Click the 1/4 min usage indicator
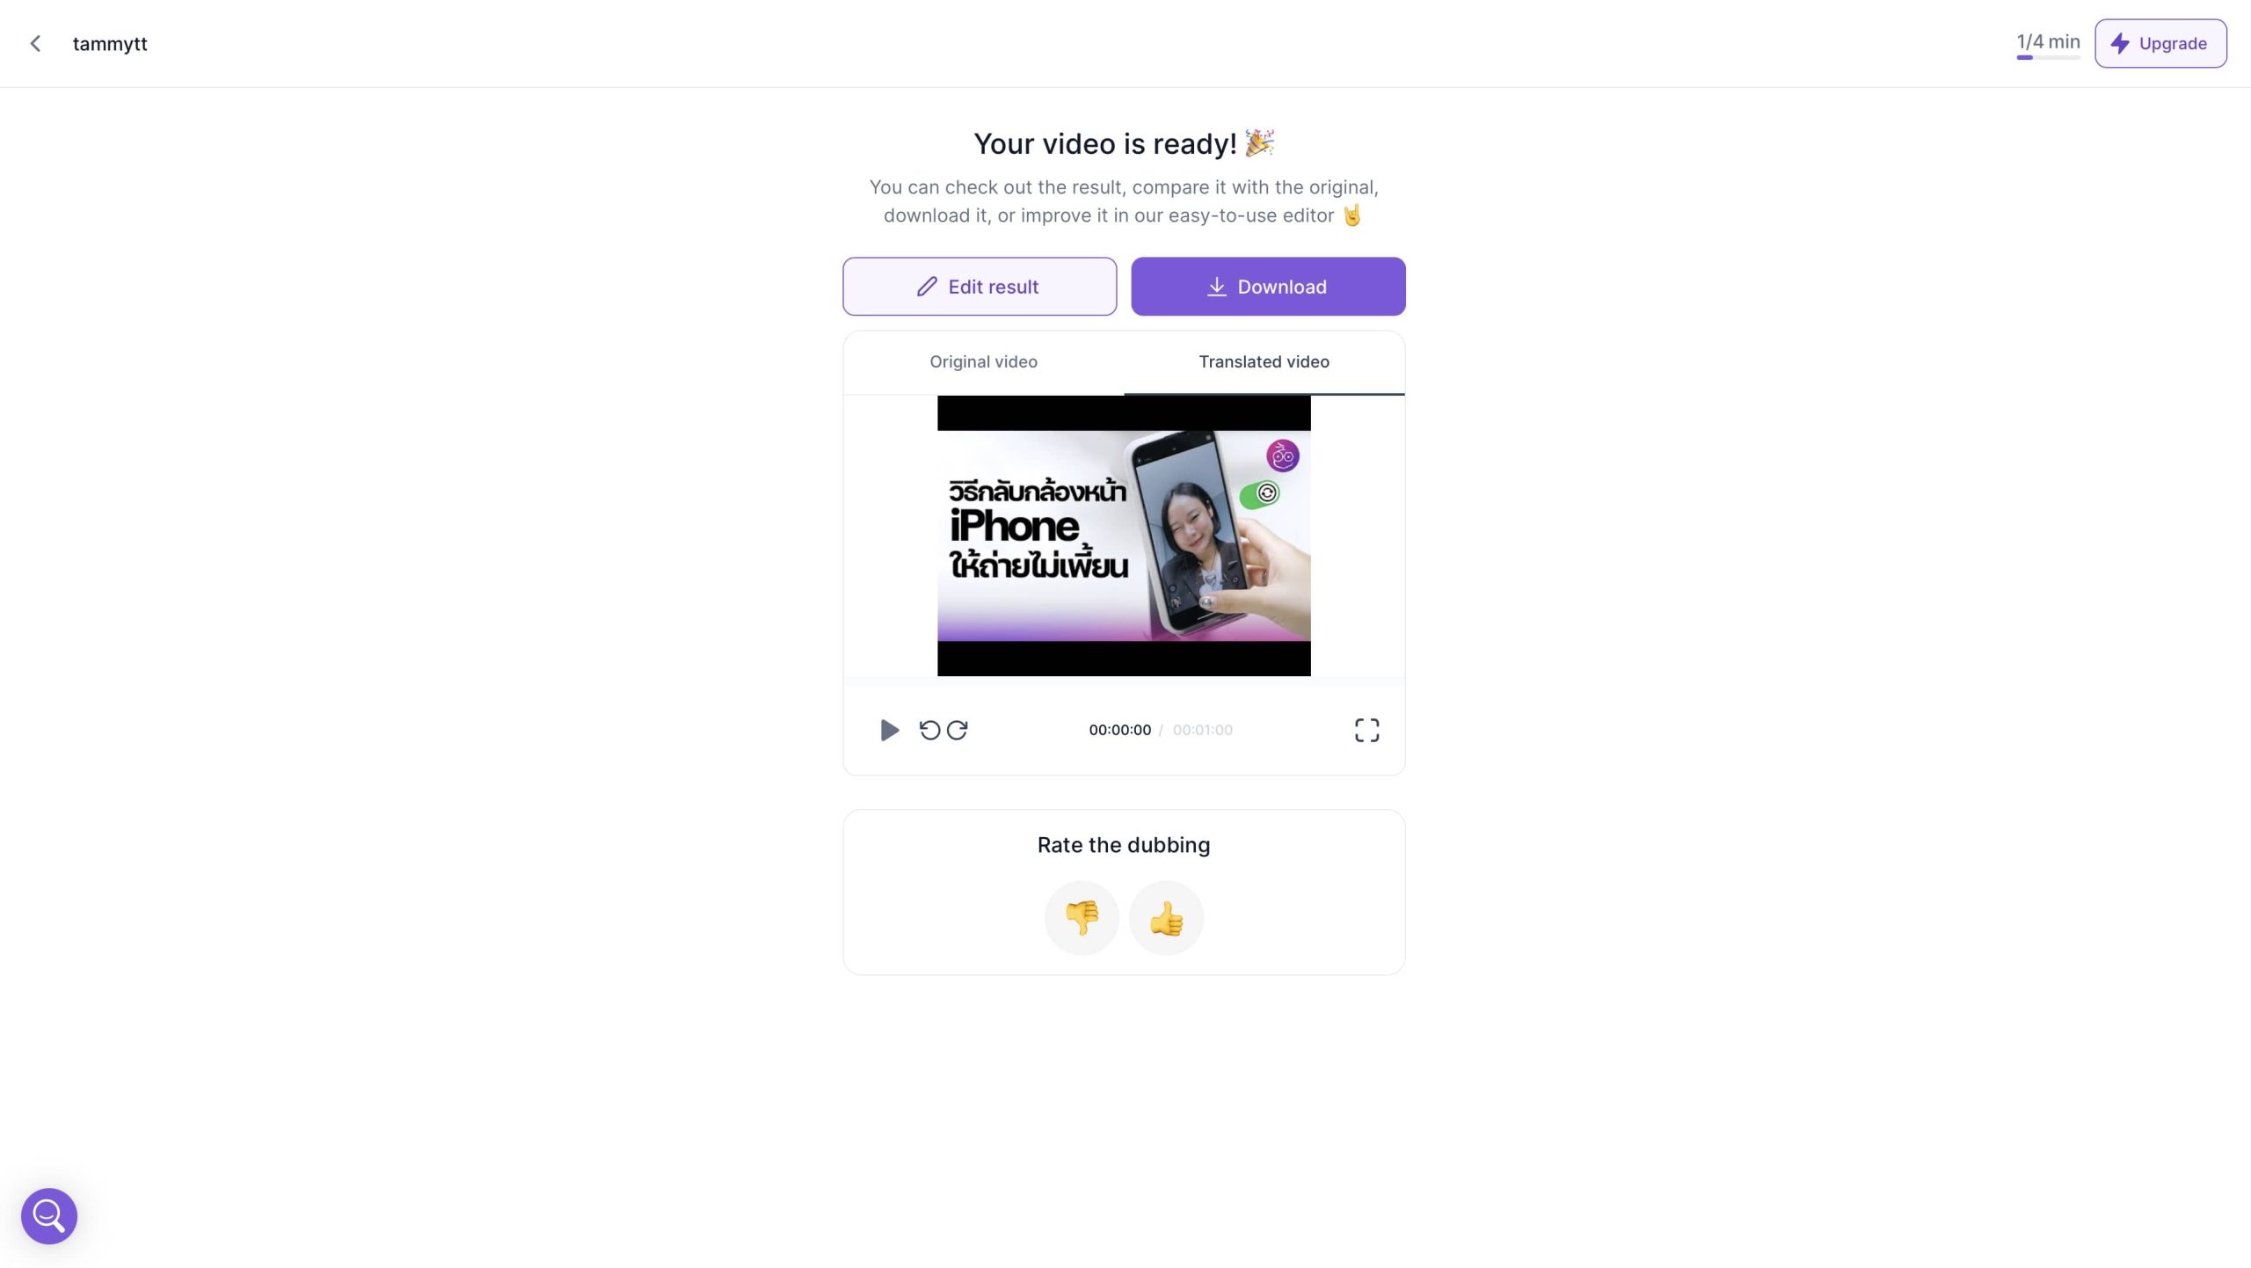This screenshot has height=1268, width=2251. [2048, 43]
